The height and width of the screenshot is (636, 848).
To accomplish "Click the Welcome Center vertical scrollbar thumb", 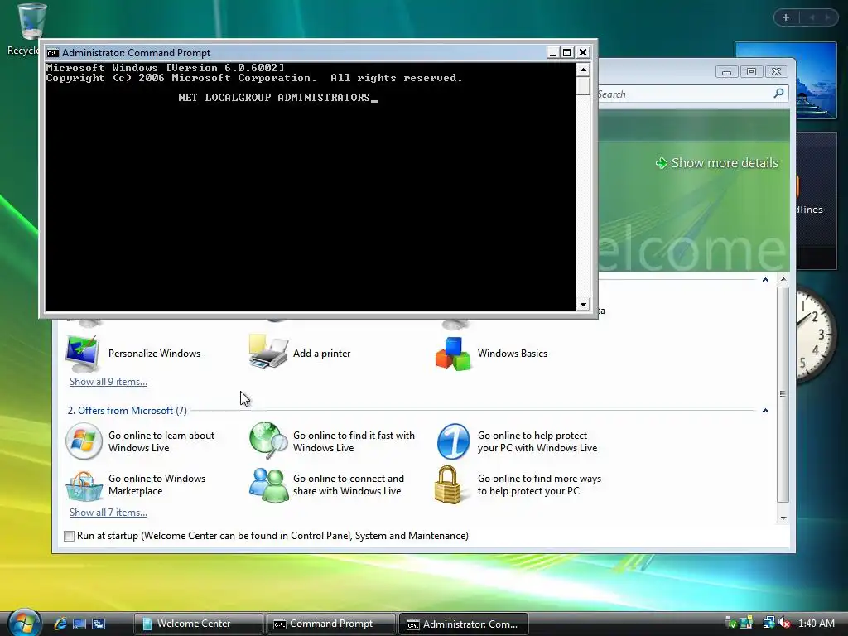I will (x=783, y=393).
